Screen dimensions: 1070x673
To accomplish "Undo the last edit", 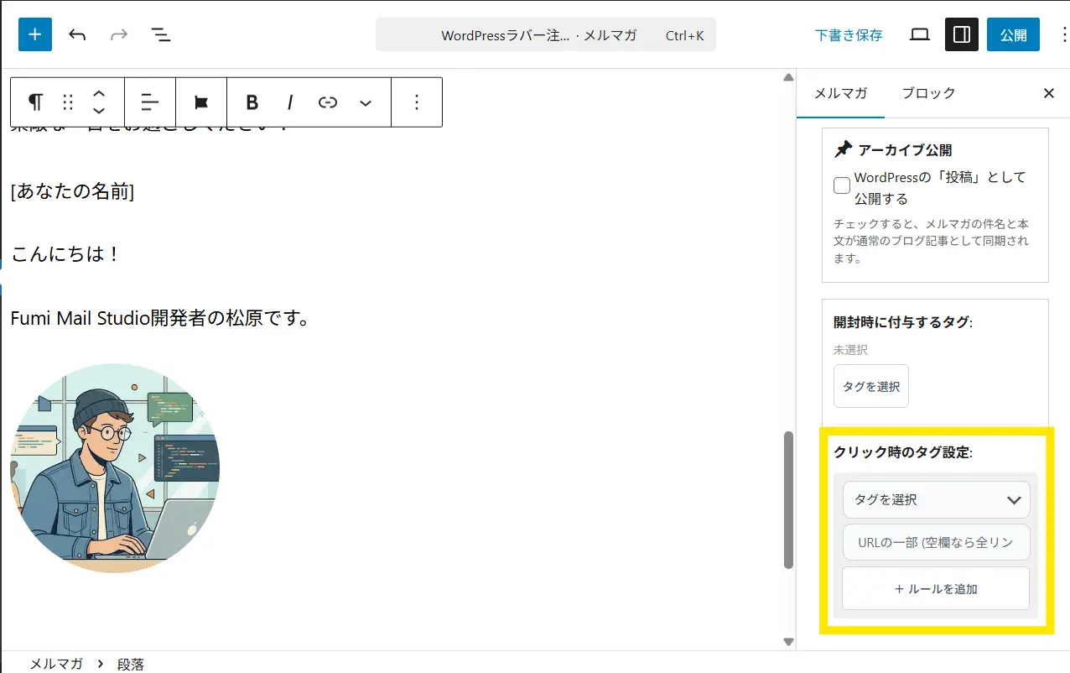I will coord(77,34).
